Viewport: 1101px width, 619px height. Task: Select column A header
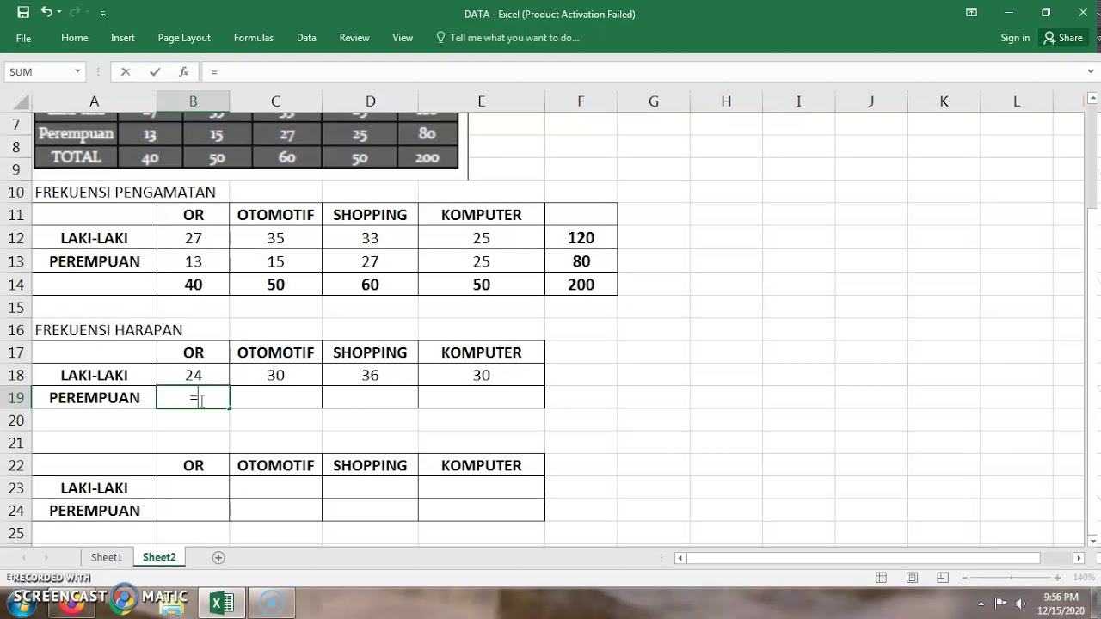pos(94,101)
